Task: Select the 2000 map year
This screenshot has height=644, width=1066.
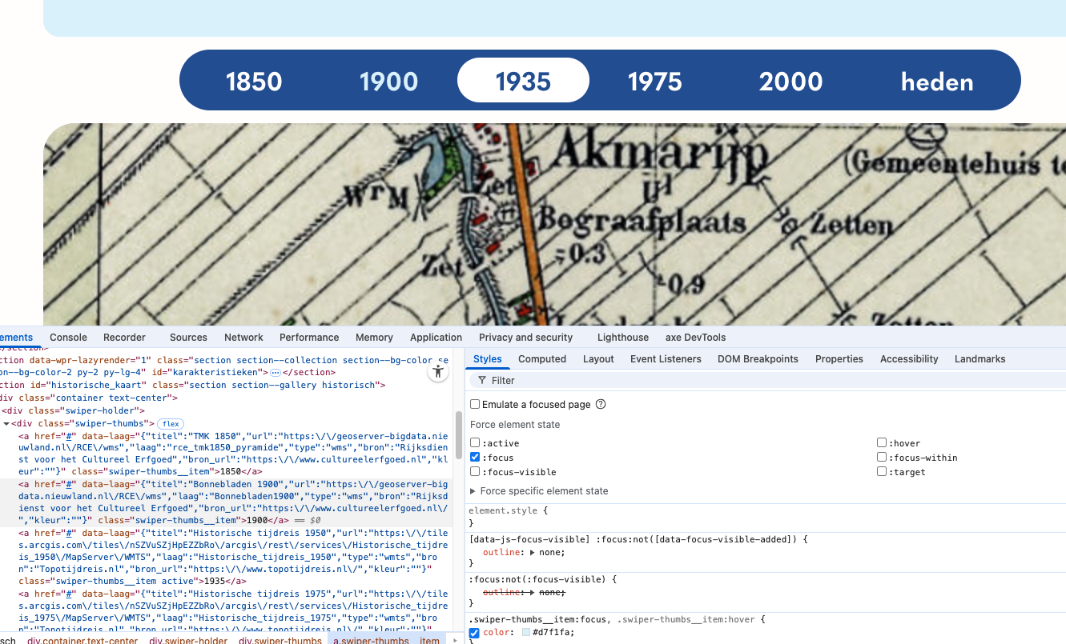Action: [790, 81]
